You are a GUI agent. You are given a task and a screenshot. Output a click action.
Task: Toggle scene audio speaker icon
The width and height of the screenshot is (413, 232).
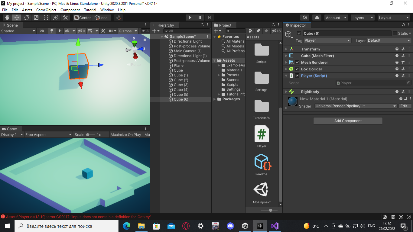(59, 31)
